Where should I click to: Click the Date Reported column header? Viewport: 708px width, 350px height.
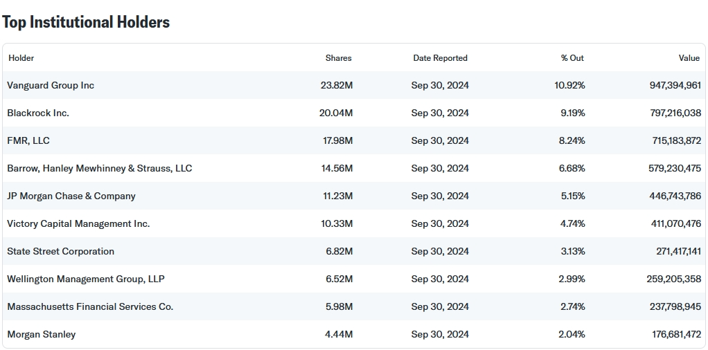pos(440,57)
